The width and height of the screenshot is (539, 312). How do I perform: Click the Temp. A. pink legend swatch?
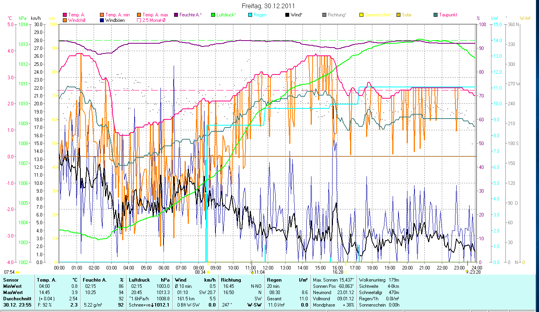tap(65, 15)
